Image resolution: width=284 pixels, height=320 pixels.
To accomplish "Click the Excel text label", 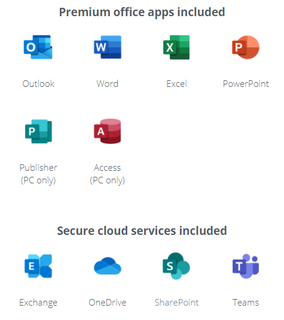I will tap(176, 84).
